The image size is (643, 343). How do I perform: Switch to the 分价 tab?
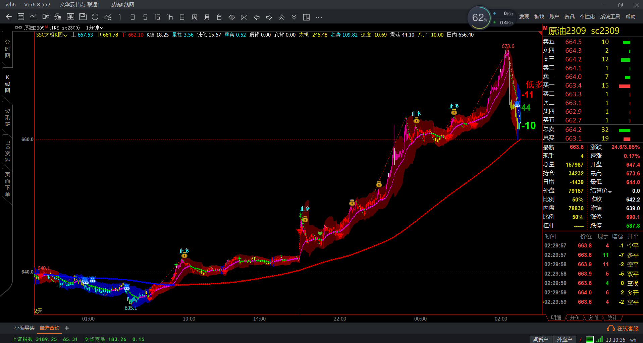point(575,318)
